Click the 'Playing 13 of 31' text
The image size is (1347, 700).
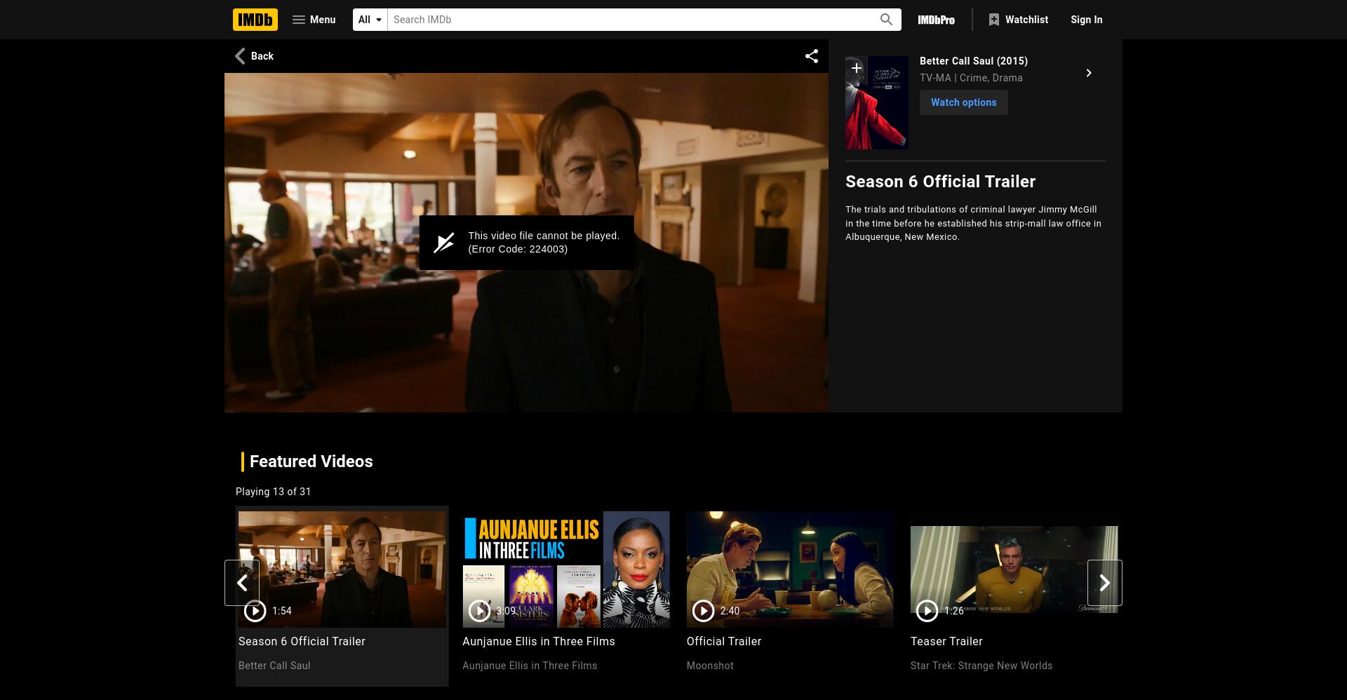coord(273,492)
